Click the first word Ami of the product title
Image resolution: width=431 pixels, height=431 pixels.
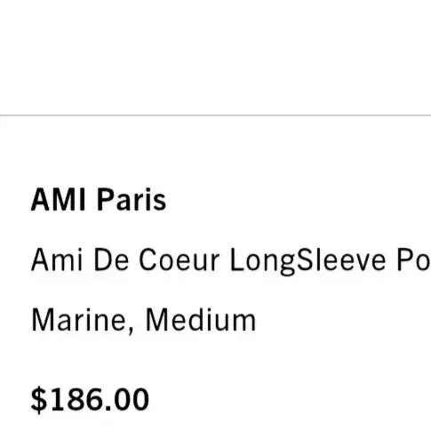coord(57,259)
